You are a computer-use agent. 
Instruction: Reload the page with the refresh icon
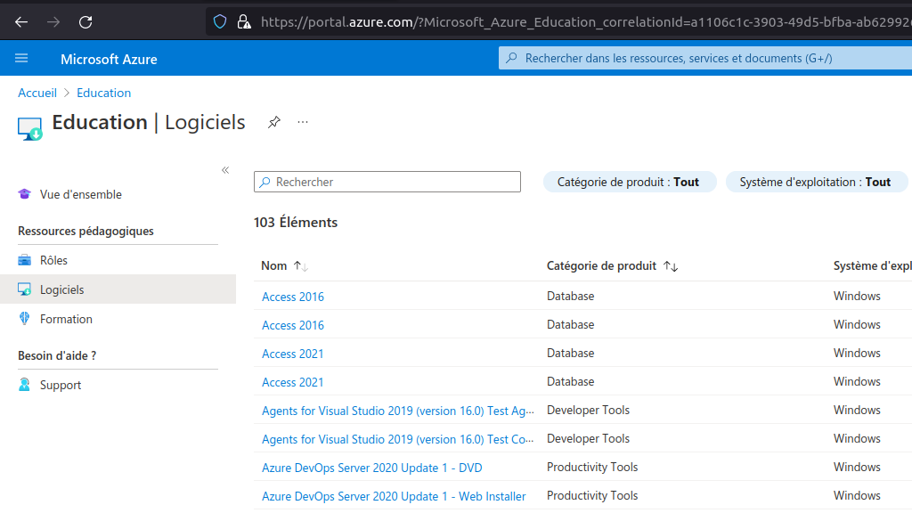85,22
